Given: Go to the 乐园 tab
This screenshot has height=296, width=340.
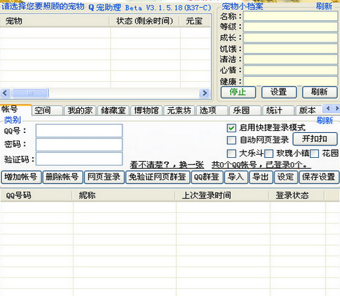Looking at the screenshot, I should [245, 111].
